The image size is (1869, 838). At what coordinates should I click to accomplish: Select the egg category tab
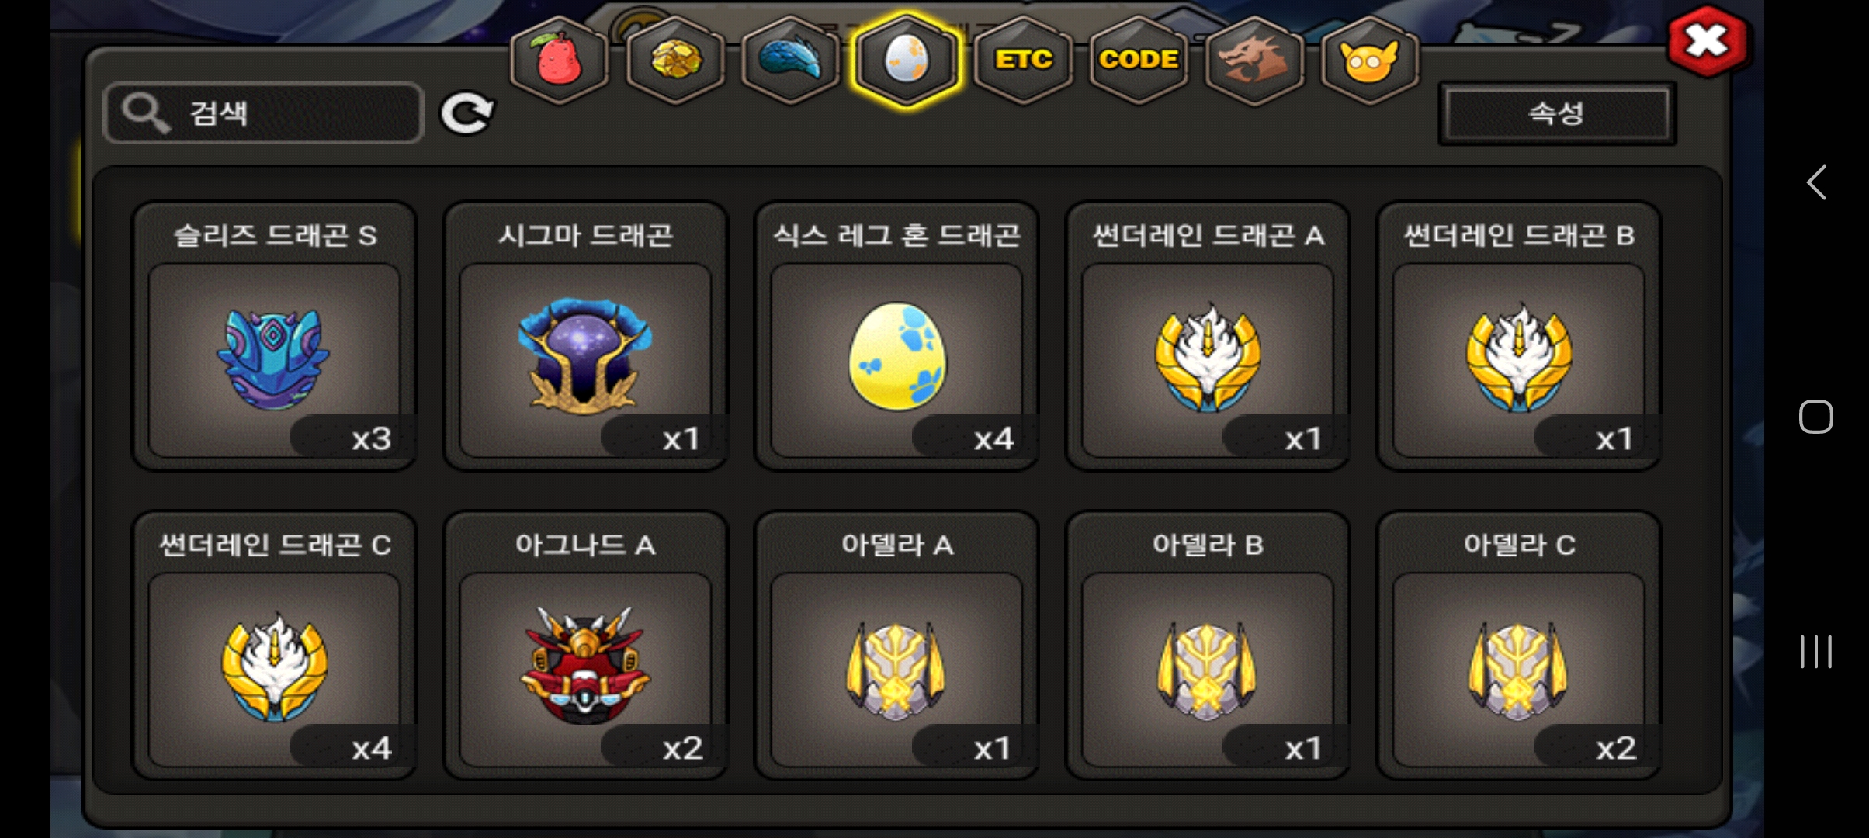[x=906, y=61]
